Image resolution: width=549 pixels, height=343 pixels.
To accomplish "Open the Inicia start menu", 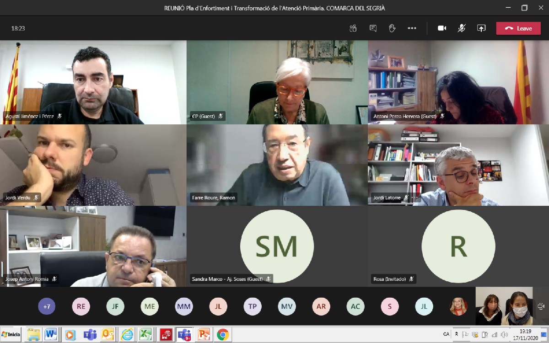I will [x=11, y=334].
